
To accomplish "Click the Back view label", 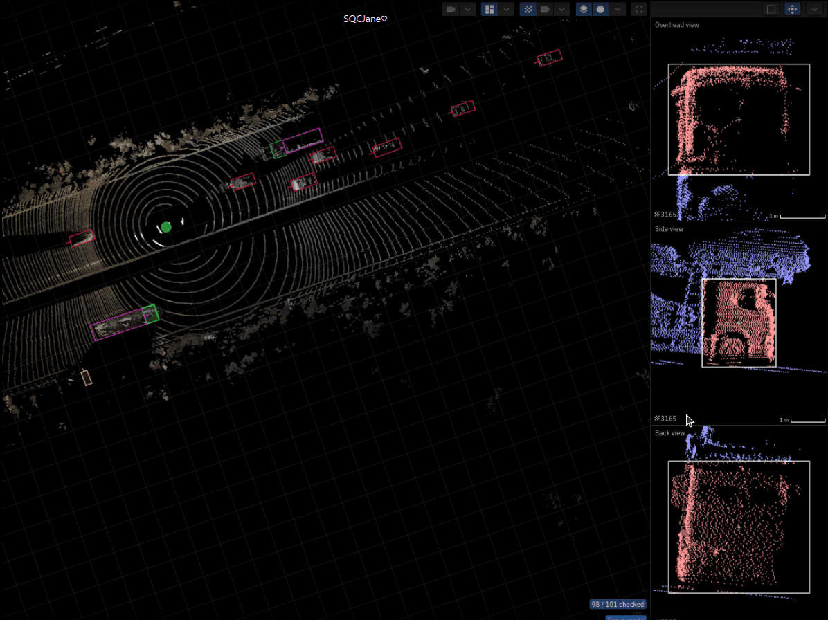I will coord(669,433).
